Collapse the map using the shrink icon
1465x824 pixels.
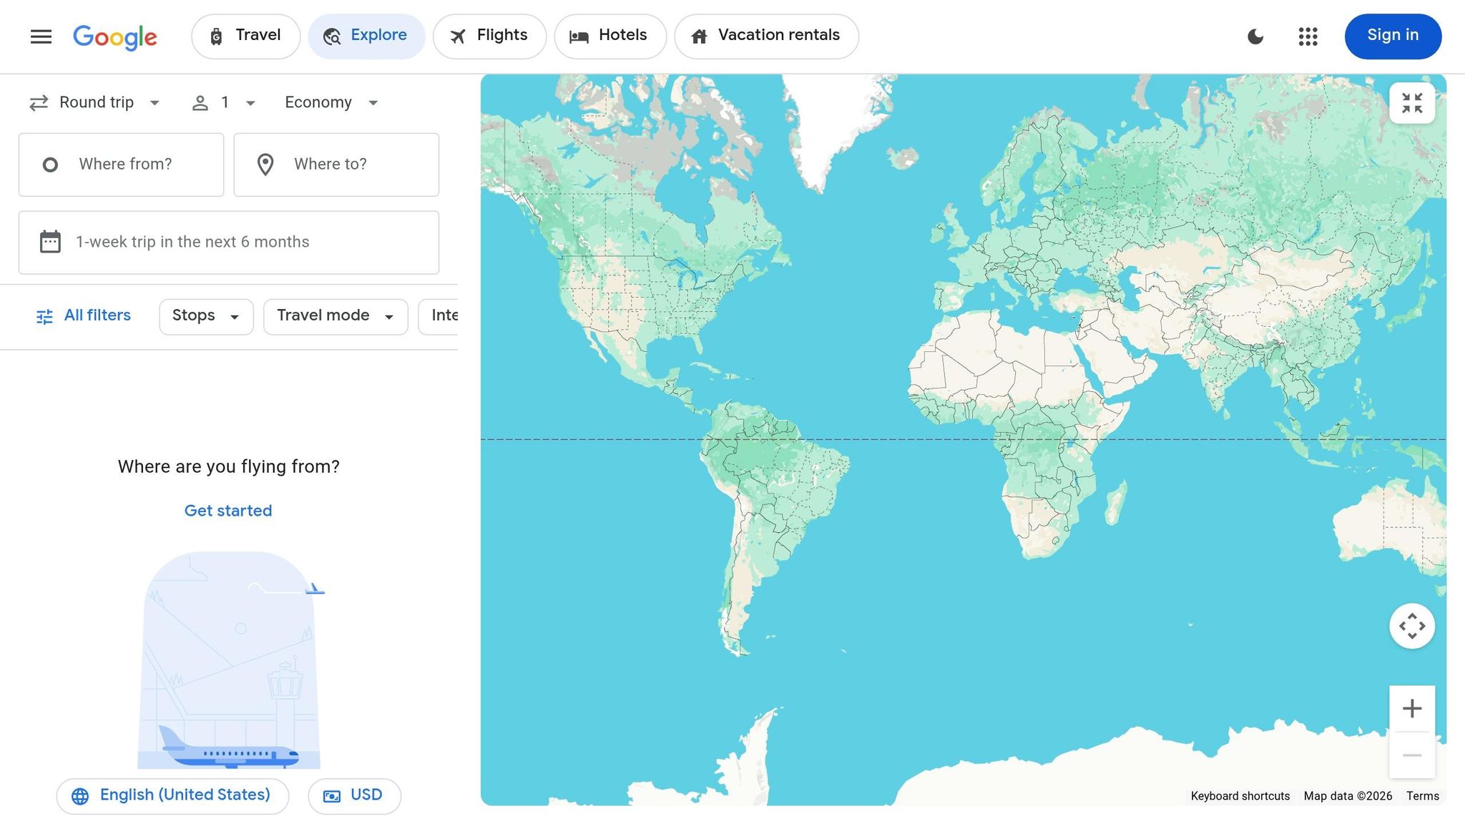click(x=1411, y=102)
